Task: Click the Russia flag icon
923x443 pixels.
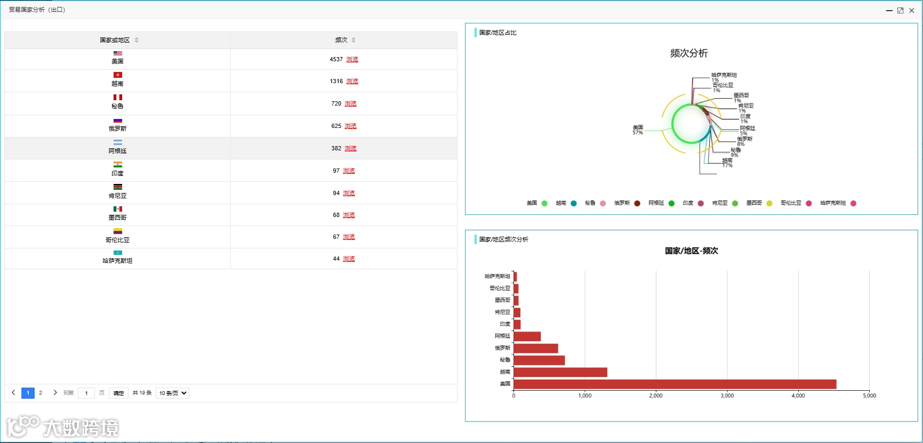Action: (118, 120)
